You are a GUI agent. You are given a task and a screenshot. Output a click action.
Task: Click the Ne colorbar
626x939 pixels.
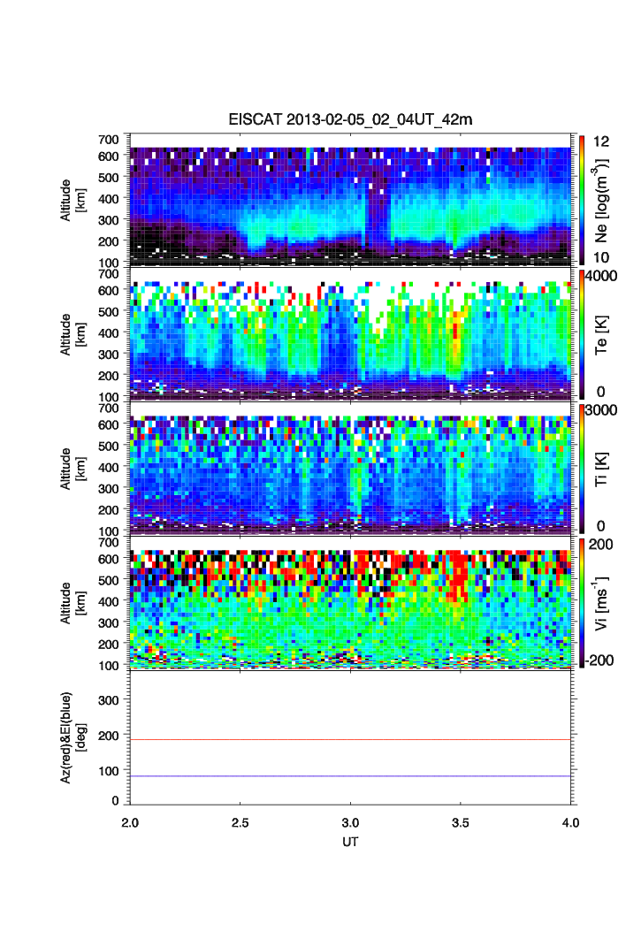583,200
